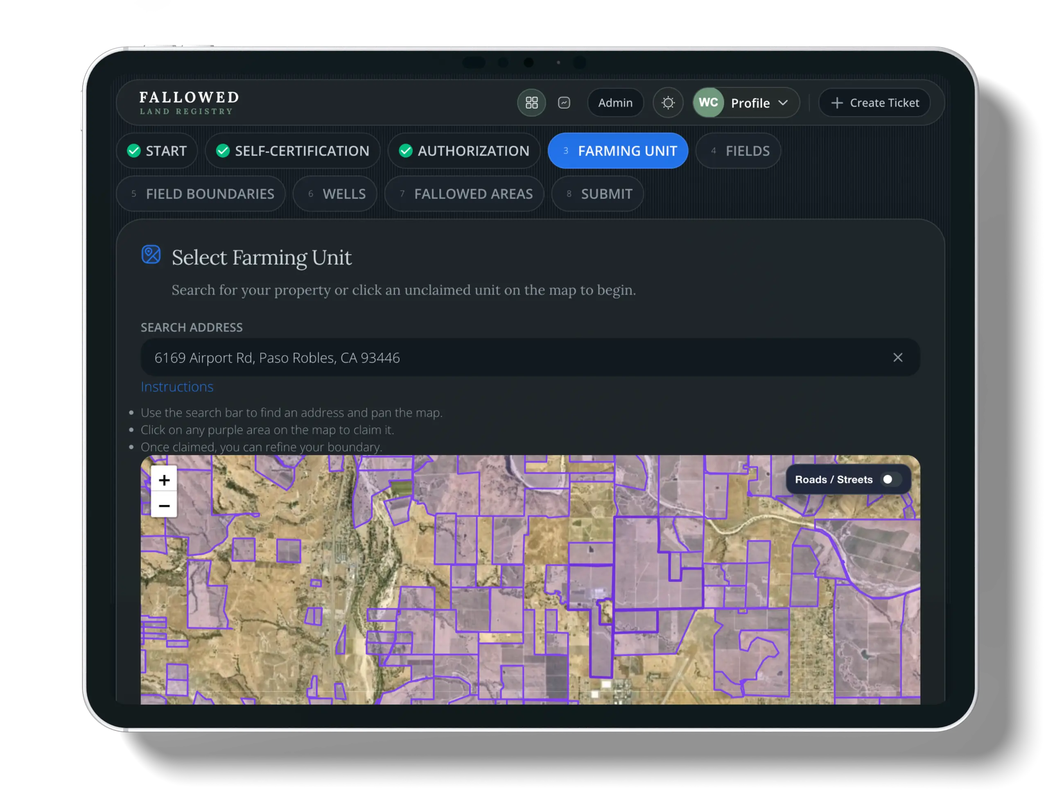Return to the Start step
1064x793 pixels.
[x=157, y=151]
